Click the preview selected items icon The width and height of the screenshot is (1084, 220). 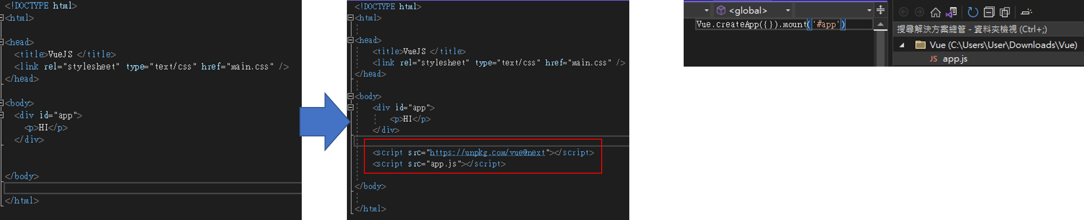[x=1026, y=12]
